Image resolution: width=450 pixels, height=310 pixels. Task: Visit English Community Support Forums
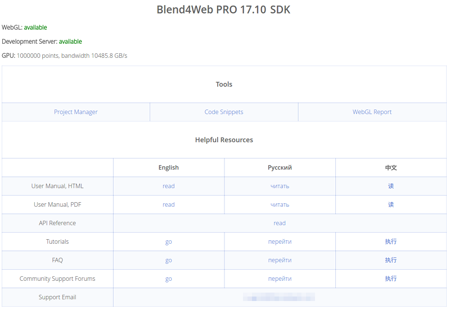[169, 279]
